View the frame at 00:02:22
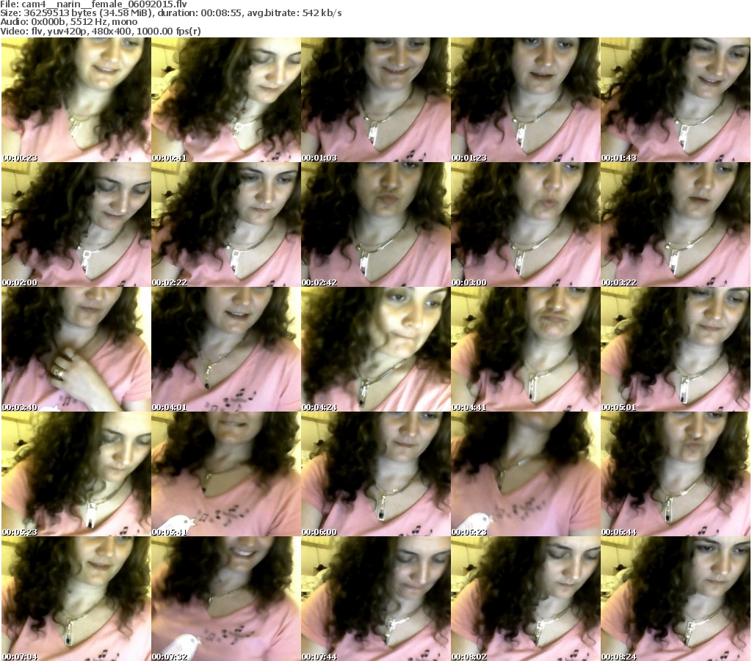 point(226,224)
